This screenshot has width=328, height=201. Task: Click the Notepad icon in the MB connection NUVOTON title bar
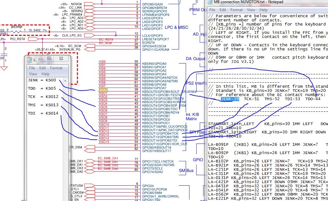click(209, 2)
